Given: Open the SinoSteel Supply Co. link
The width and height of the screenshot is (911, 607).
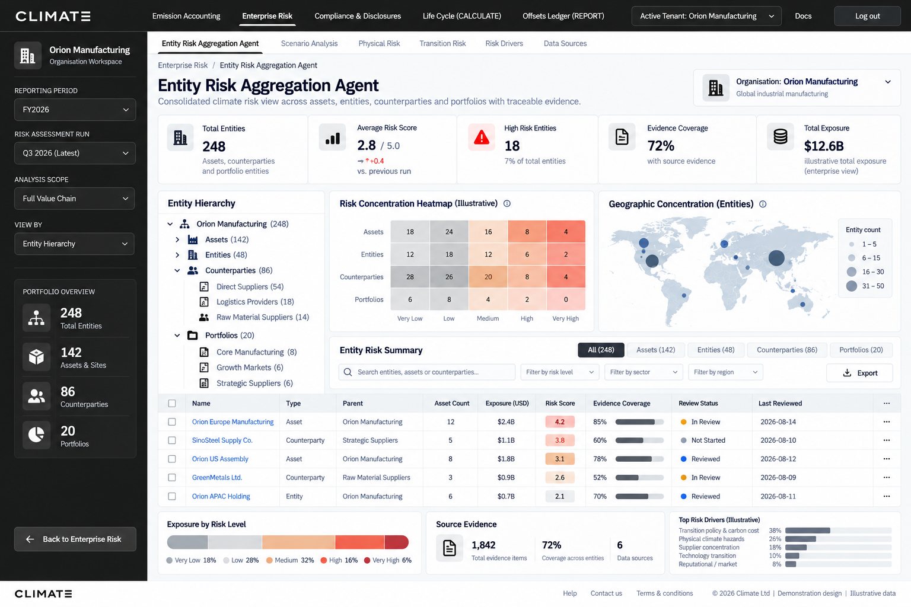Looking at the screenshot, I should coord(222,440).
